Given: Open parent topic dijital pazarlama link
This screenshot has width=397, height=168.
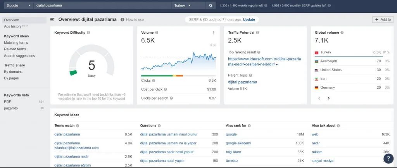Looking at the screenshot, I should pyautogui.click(x=242, y=82).
